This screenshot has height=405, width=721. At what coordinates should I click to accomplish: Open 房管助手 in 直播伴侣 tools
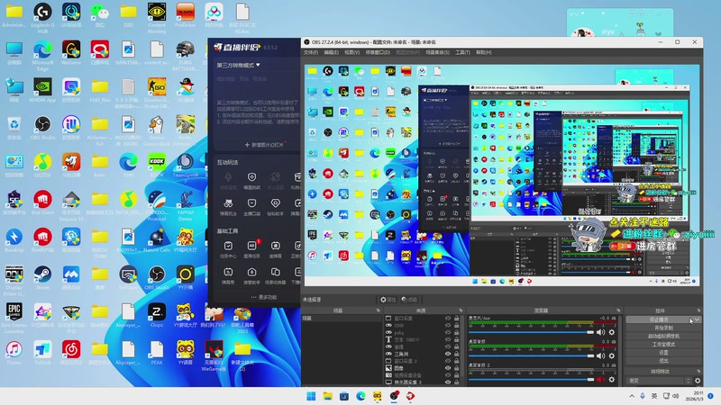coord(251,276)
